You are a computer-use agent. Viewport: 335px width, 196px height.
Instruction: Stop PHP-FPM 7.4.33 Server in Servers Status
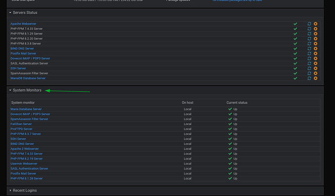tap(316, 29)
